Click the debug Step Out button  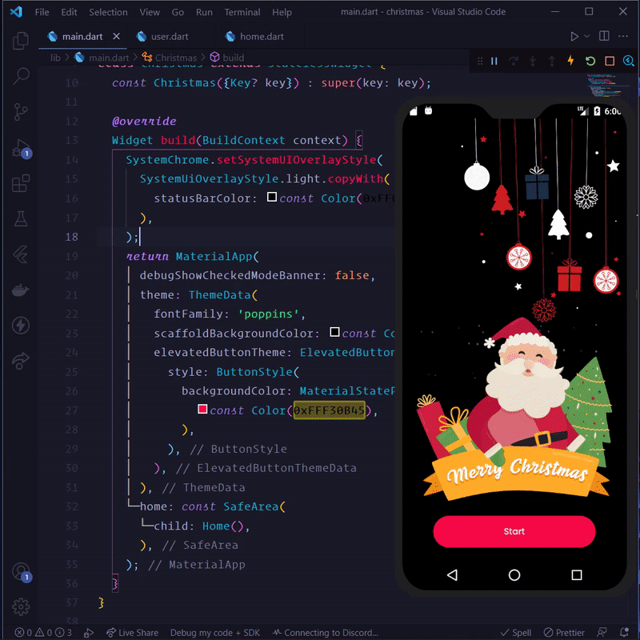[552, 62]
